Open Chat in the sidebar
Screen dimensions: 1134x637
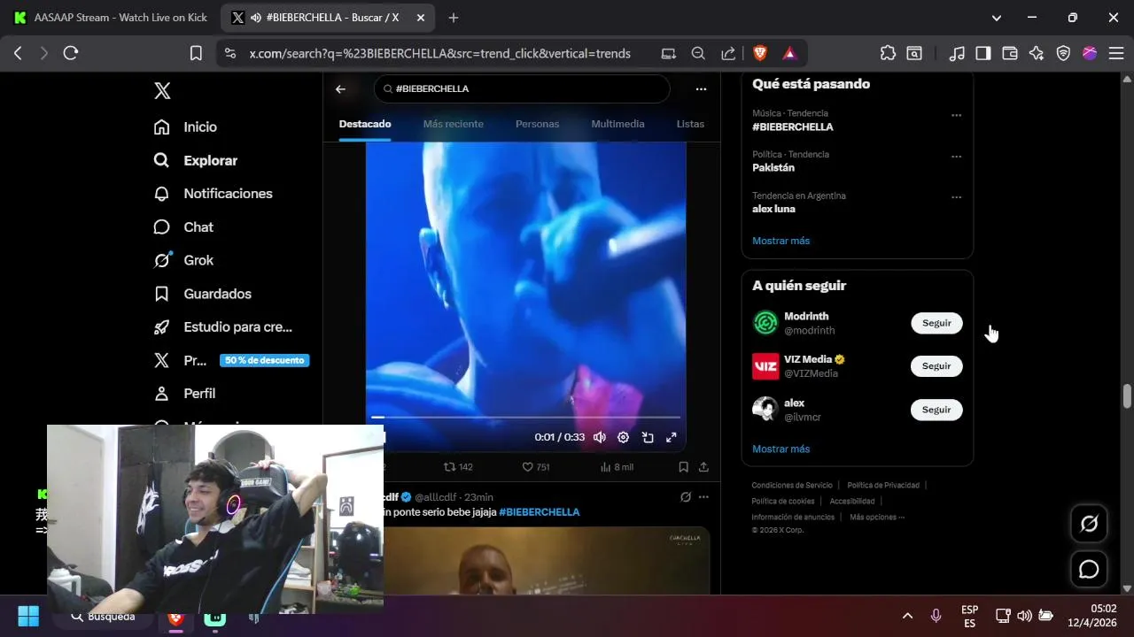point(183,227)
